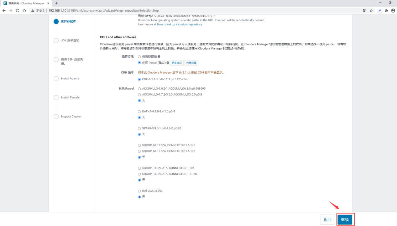
Task: Click help icon next to 使用 Parcel (建议)
Action: click(168, 63)
